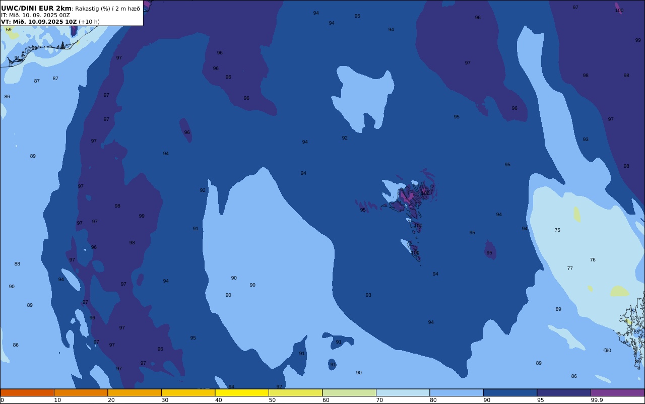Click the legend tick label 99.9

pos(597,400)
